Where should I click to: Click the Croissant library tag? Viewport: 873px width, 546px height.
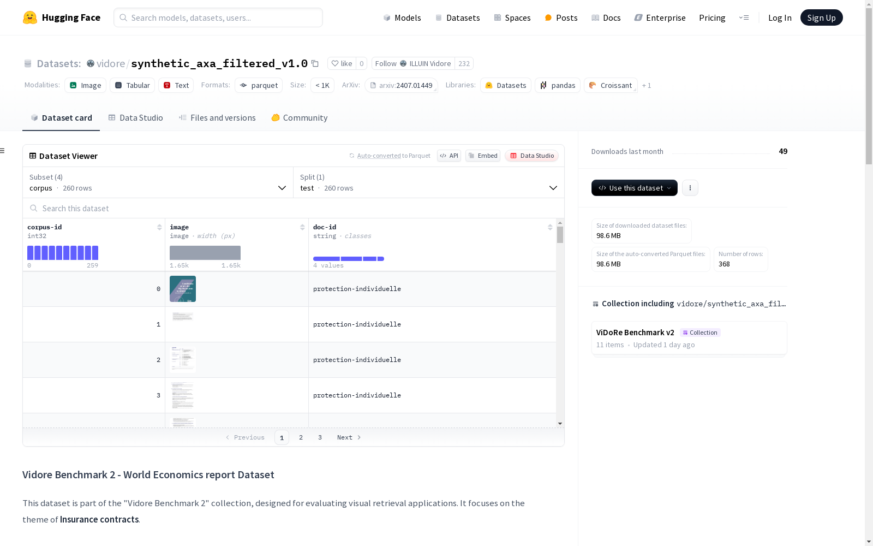611,85
